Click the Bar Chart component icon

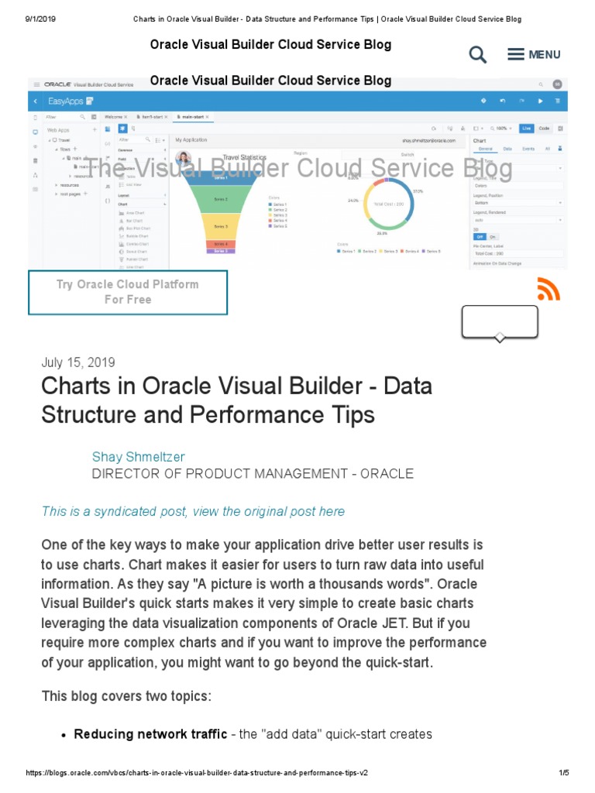(x=122, y=219)
